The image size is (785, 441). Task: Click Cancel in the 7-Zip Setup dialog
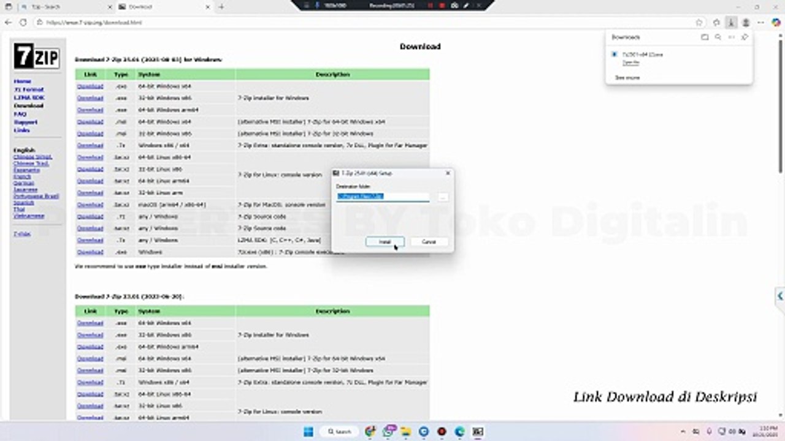[x=429, y=242]
